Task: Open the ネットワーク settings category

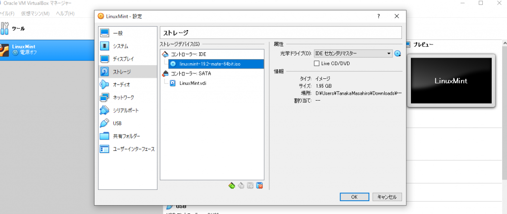Action: [127, 98]
